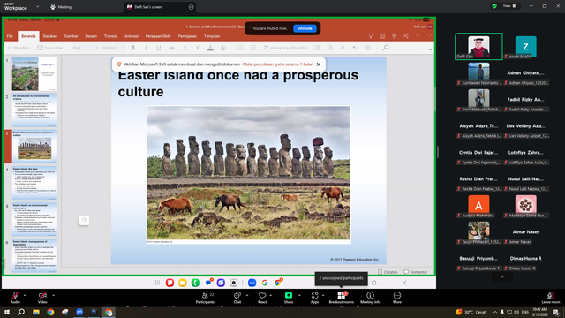Toggle bold formatting in the ribbon

click(133, 48)
